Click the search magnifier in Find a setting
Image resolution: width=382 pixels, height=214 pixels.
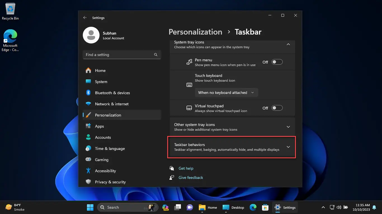pyautogui.click(x=156, y=55)
